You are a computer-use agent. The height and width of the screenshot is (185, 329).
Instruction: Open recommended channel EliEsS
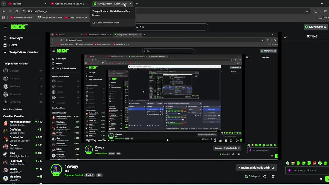(23, 170)
